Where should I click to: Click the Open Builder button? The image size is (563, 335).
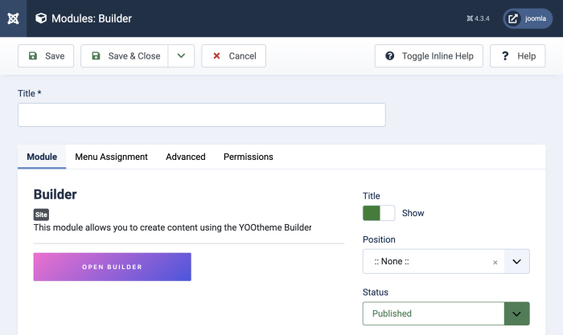tap(113, 267)
